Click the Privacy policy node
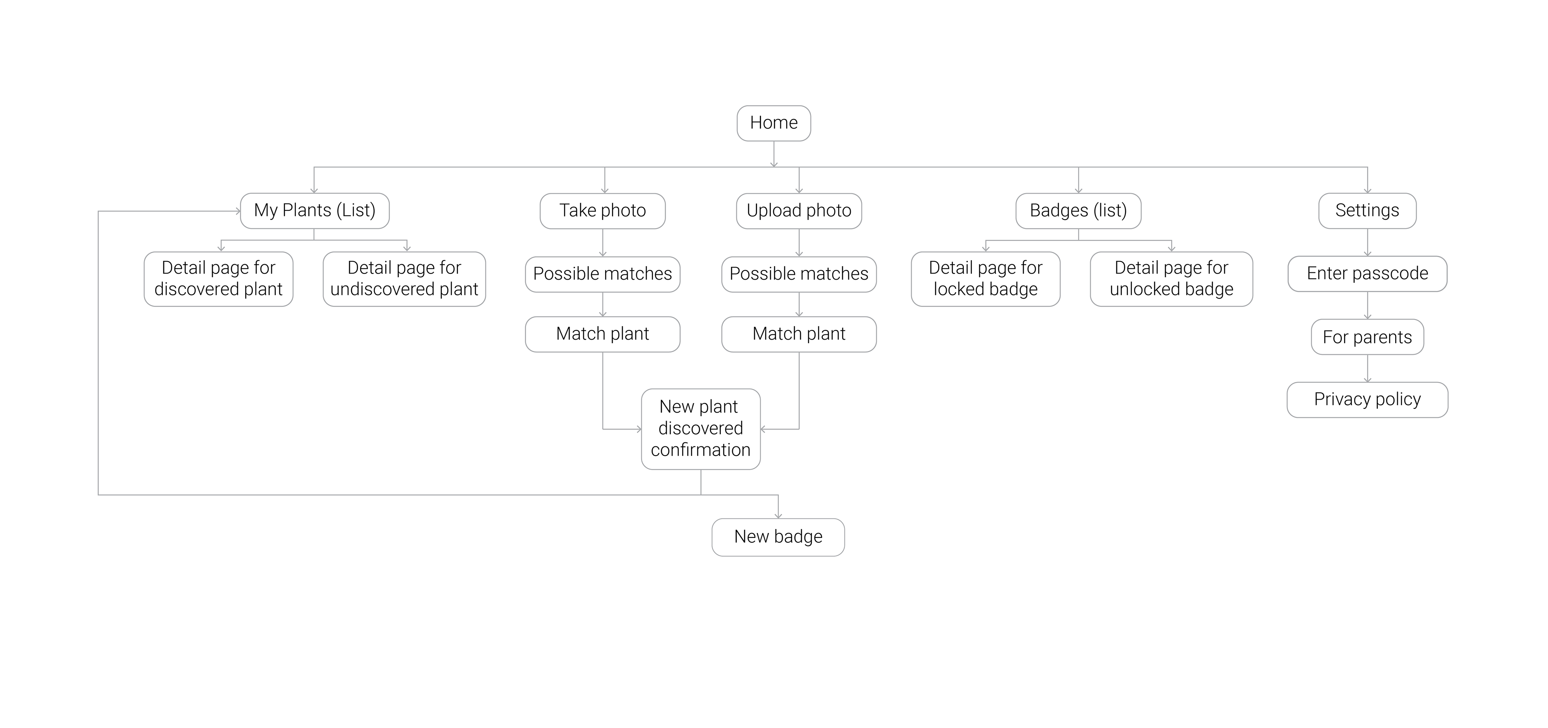 (1367, 399)
